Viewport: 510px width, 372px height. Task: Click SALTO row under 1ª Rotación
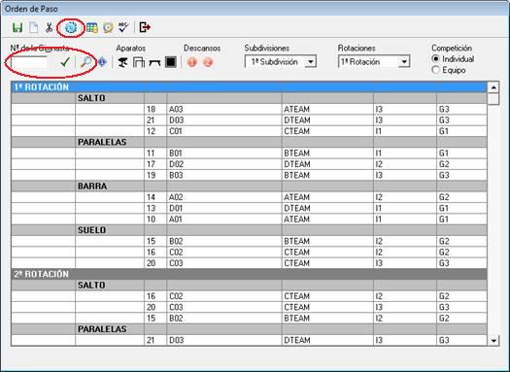click(249, 98)
